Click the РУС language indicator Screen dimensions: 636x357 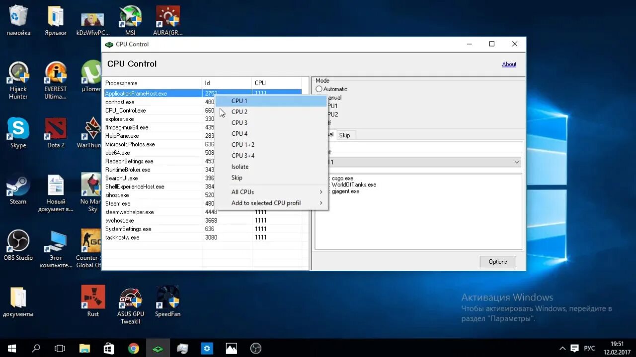(589, 348)
